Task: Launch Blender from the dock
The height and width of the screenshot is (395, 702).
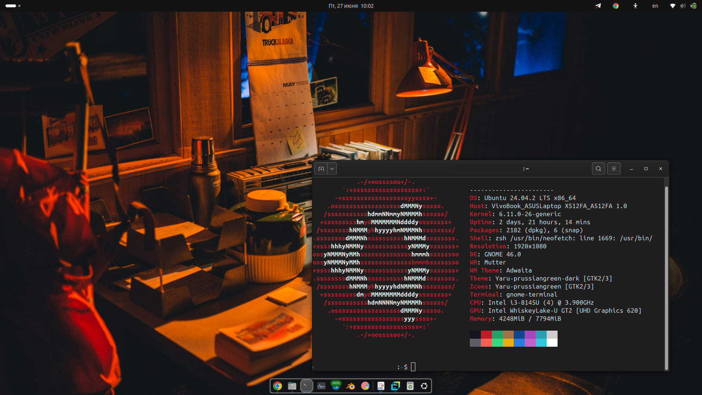Action: pyautogui.click(x=351, y=386)
